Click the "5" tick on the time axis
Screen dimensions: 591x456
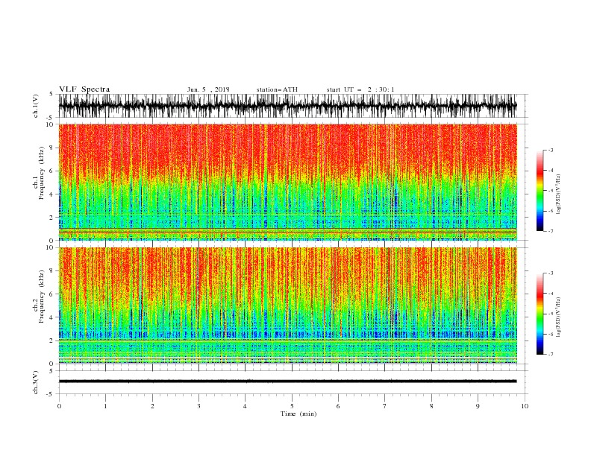(292, 406)
